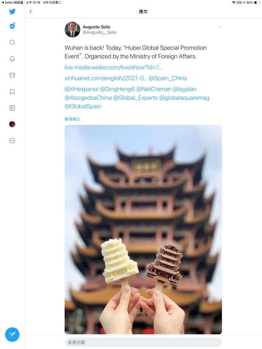
Task: Focus the 发表回复 reply field
Action: coord(143,343)
